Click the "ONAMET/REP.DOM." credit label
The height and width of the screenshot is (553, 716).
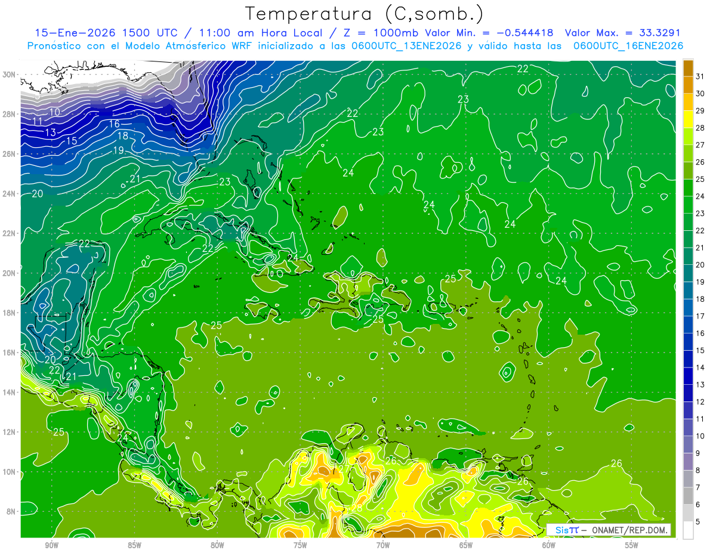[629, 530]
